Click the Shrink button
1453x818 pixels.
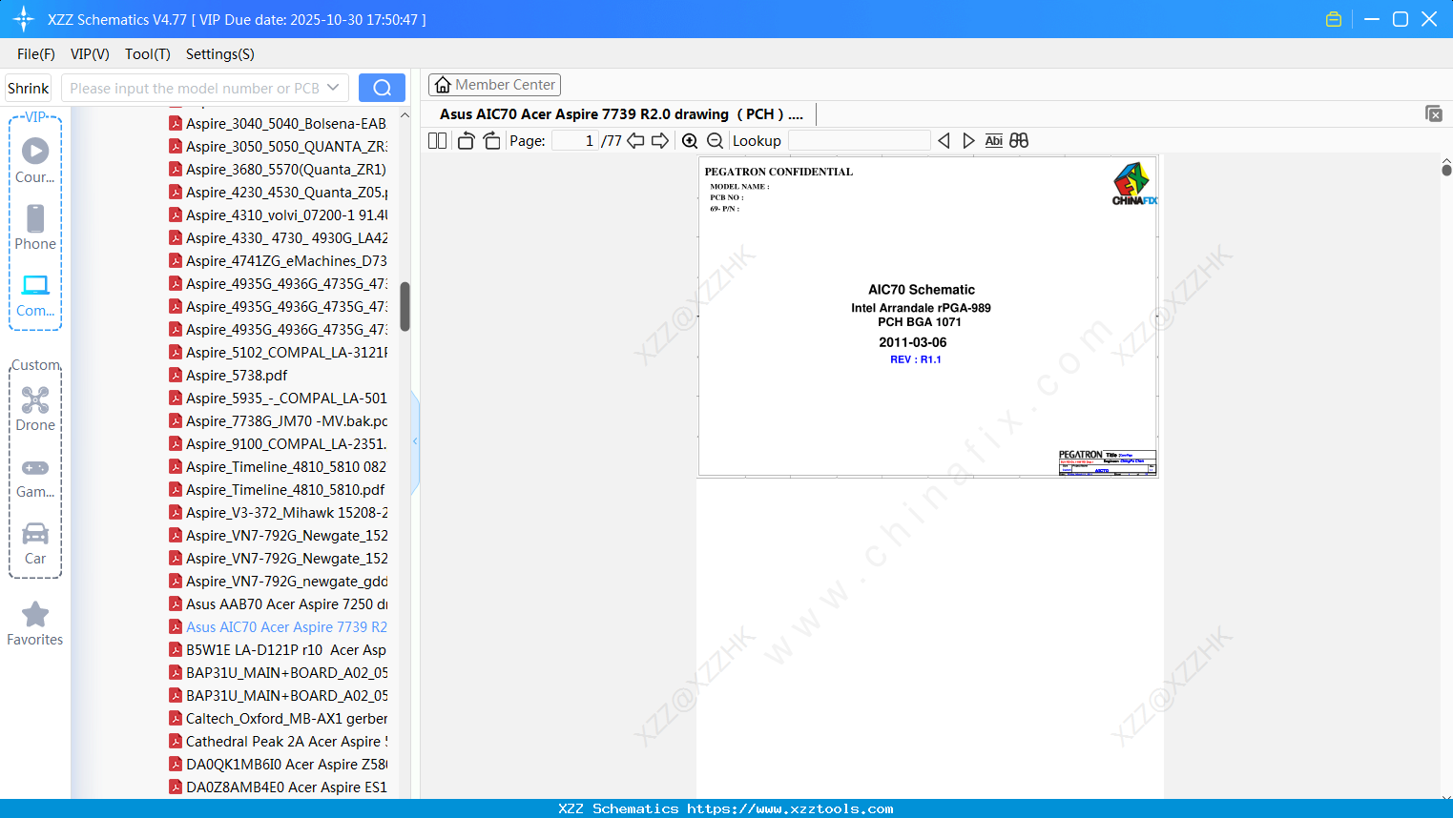click(28, 88)
